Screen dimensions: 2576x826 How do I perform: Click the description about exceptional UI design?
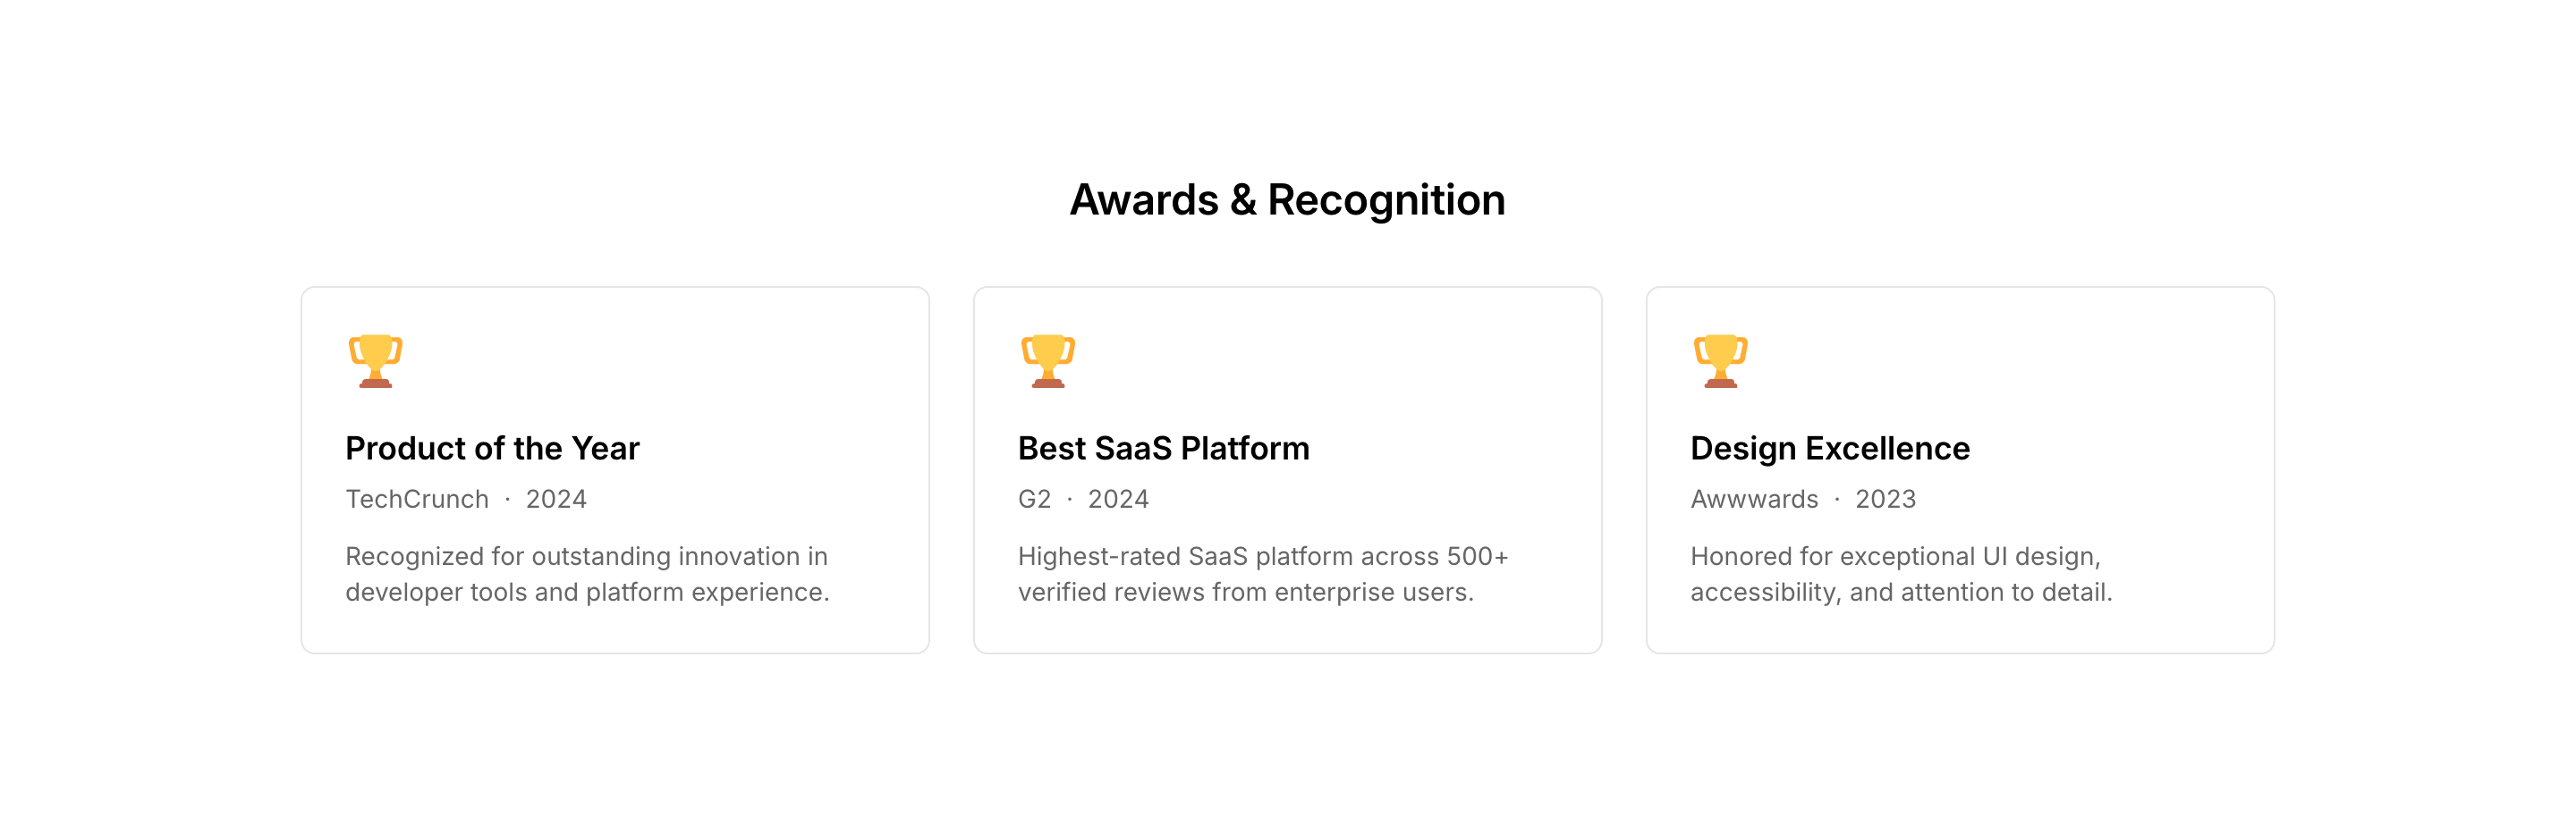click(x=1900, y=574)
